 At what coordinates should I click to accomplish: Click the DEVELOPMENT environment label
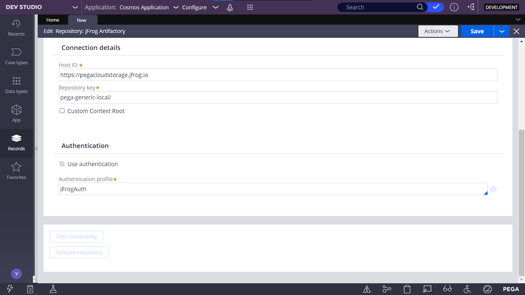501,7
